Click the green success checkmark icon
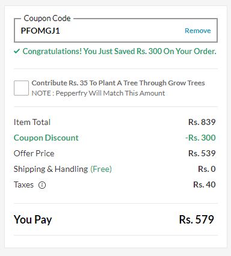 pyautogui.click(x=17, y=52)
